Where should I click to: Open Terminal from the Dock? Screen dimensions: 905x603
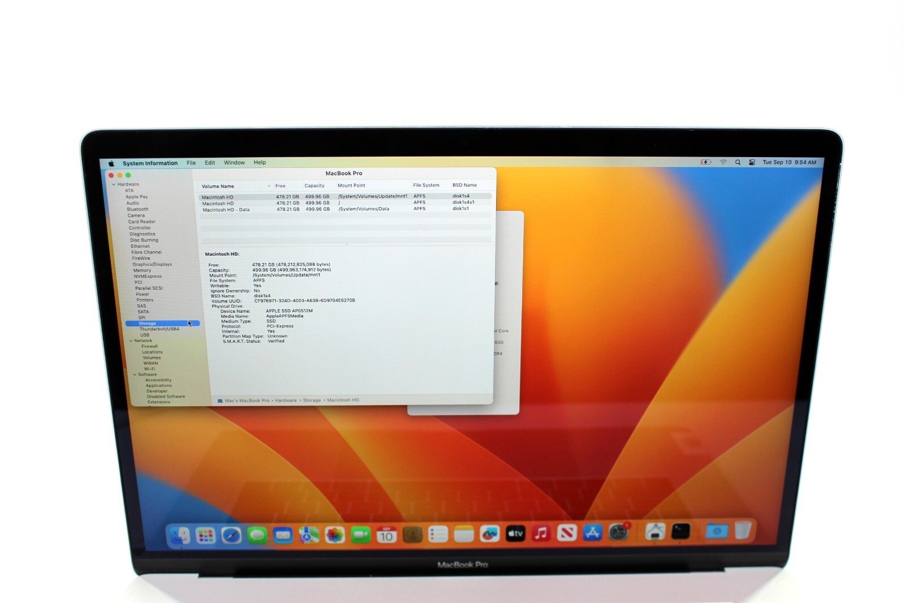680,531
